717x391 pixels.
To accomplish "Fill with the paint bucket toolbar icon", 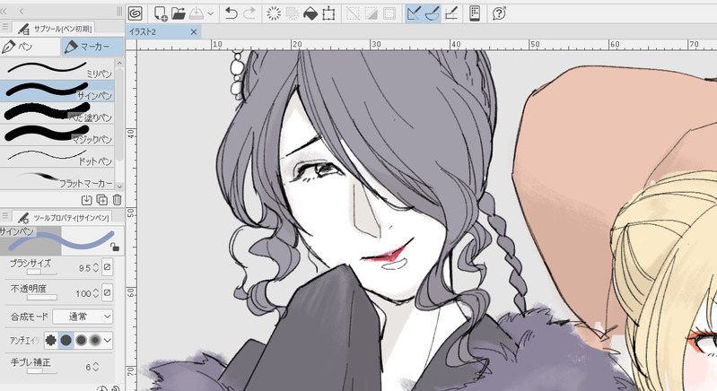I will click(x=310, y=13).
